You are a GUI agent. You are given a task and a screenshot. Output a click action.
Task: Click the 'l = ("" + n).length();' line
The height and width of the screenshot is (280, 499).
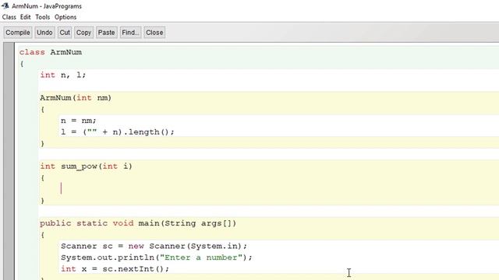[x=118, y=132]
